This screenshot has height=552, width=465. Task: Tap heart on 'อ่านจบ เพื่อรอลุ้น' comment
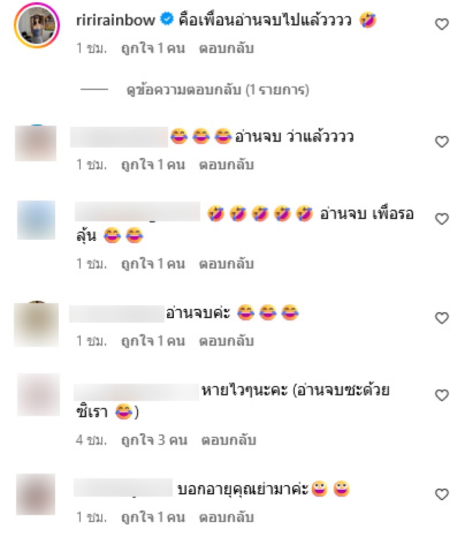point(442,219)
